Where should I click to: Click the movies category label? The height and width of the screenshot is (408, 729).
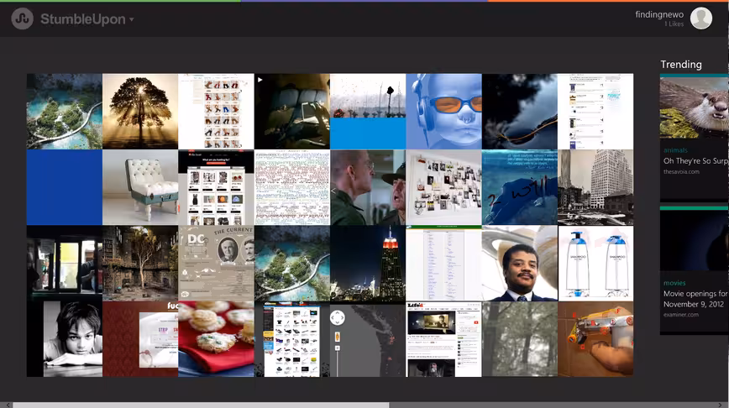click(x=674, y=283)
